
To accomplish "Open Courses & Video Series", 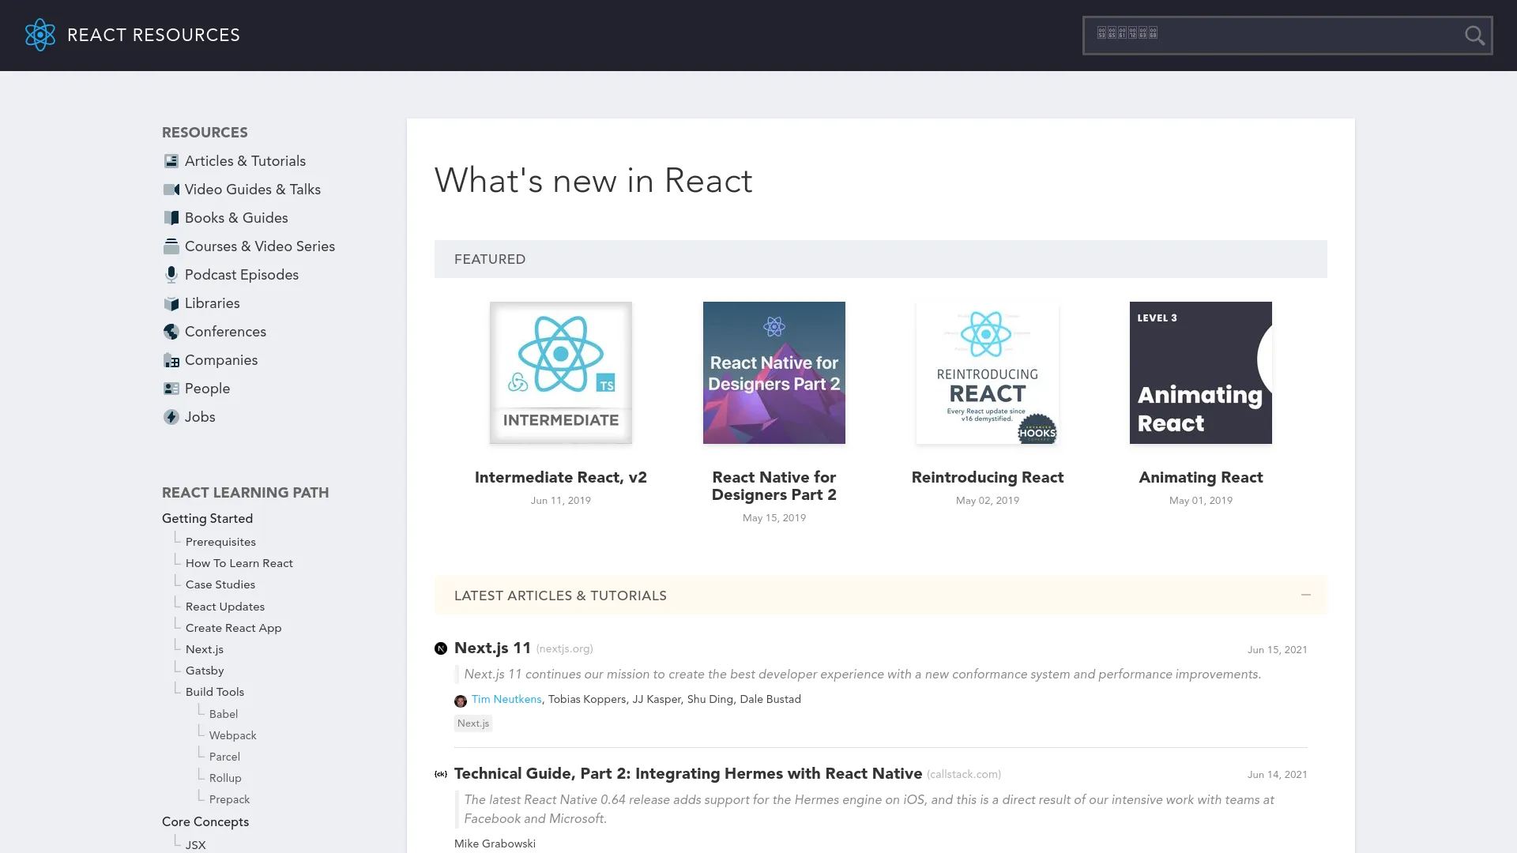I will [x=260, y=246].
